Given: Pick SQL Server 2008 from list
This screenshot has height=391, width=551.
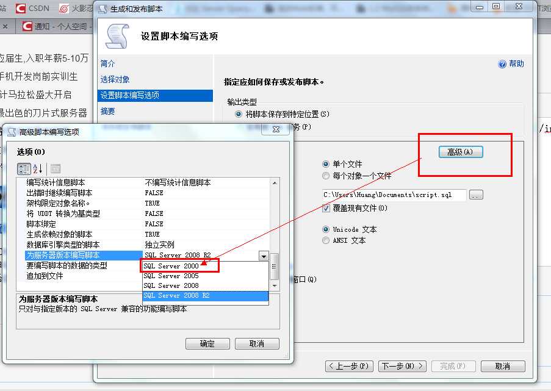Looking at the screenshot, I should coord(206,285).
